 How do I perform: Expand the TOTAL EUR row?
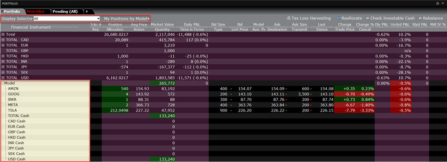tap(3, 45)
